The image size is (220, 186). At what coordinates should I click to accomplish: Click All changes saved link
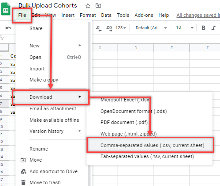click(x=198, y=15)
